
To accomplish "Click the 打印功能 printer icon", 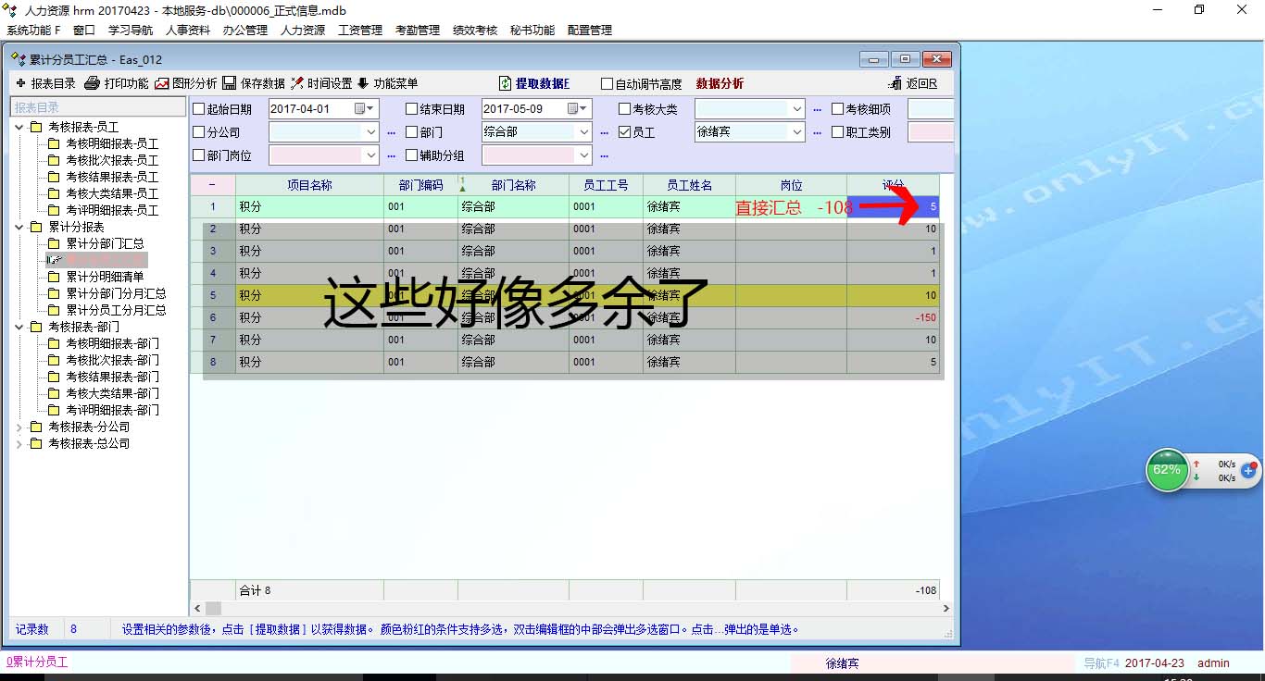I will 92,83.
